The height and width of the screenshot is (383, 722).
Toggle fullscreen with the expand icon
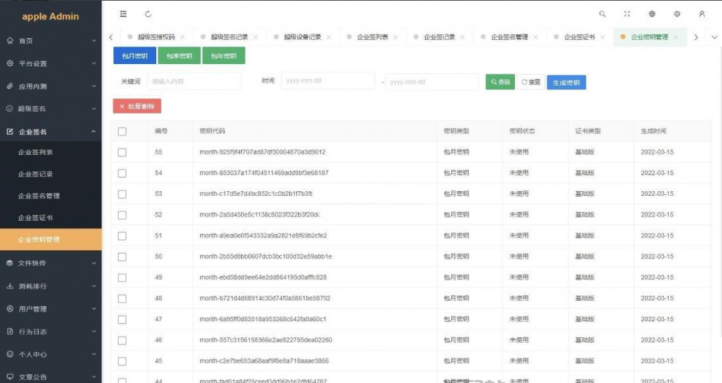627,14
